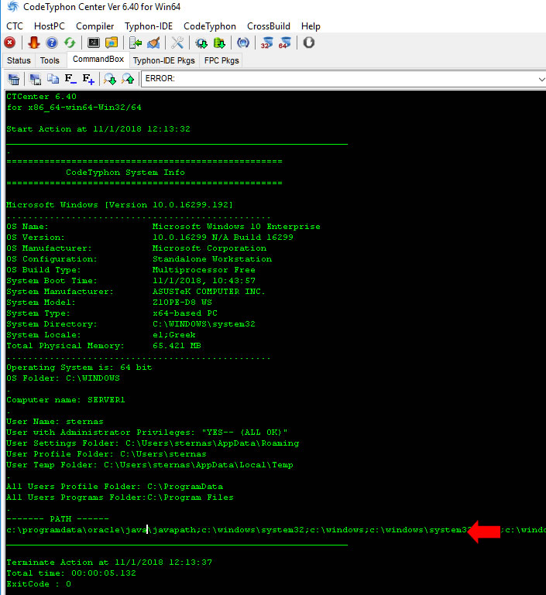Open the CTC menu

pos(15,26)
